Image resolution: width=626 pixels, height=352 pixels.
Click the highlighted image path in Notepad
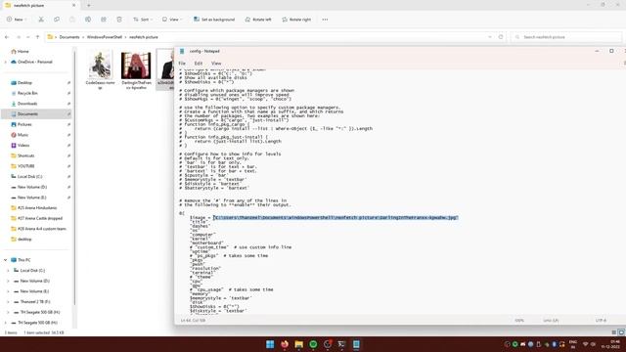point(335,217)
